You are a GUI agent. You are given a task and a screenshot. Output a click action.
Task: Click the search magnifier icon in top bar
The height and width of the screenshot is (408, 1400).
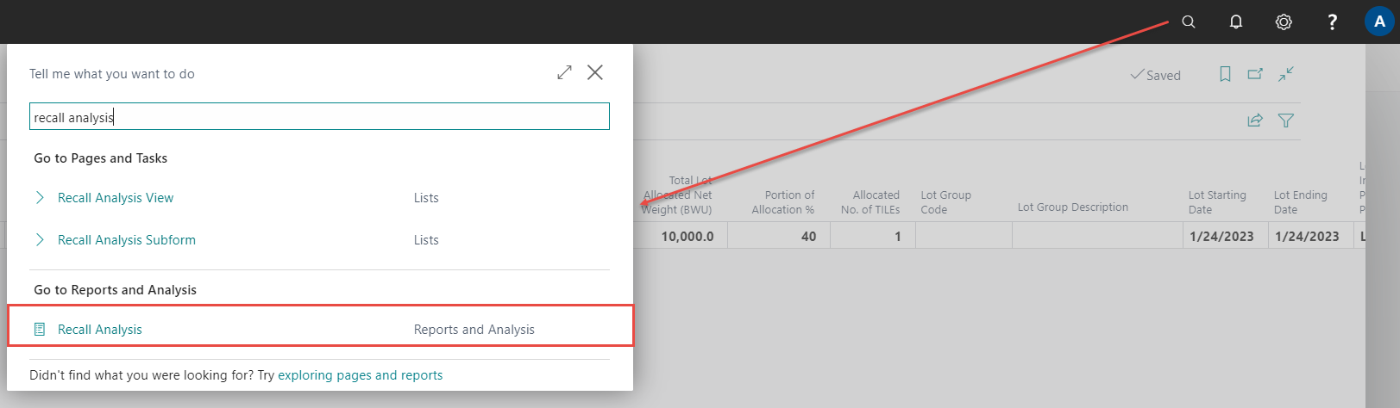tap(1188, 22)
